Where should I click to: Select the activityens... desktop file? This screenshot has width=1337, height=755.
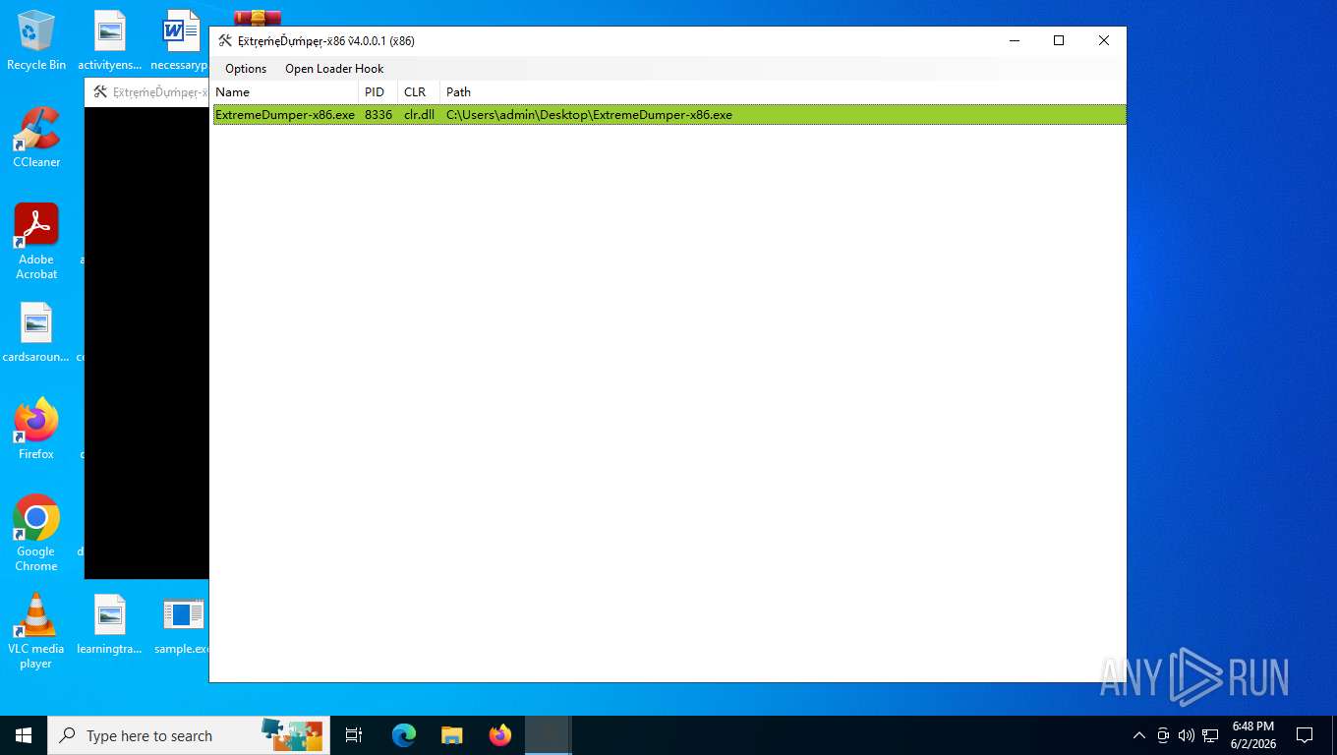click(109, 40)
